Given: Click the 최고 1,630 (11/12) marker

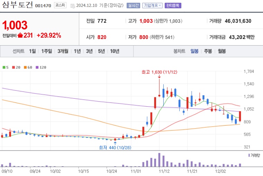Looking at the screenshot, I should tap(159, 72).
